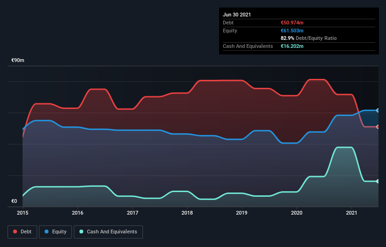Click the 2021 x-axis label
The image size is (386, 247).
(352, 213)
